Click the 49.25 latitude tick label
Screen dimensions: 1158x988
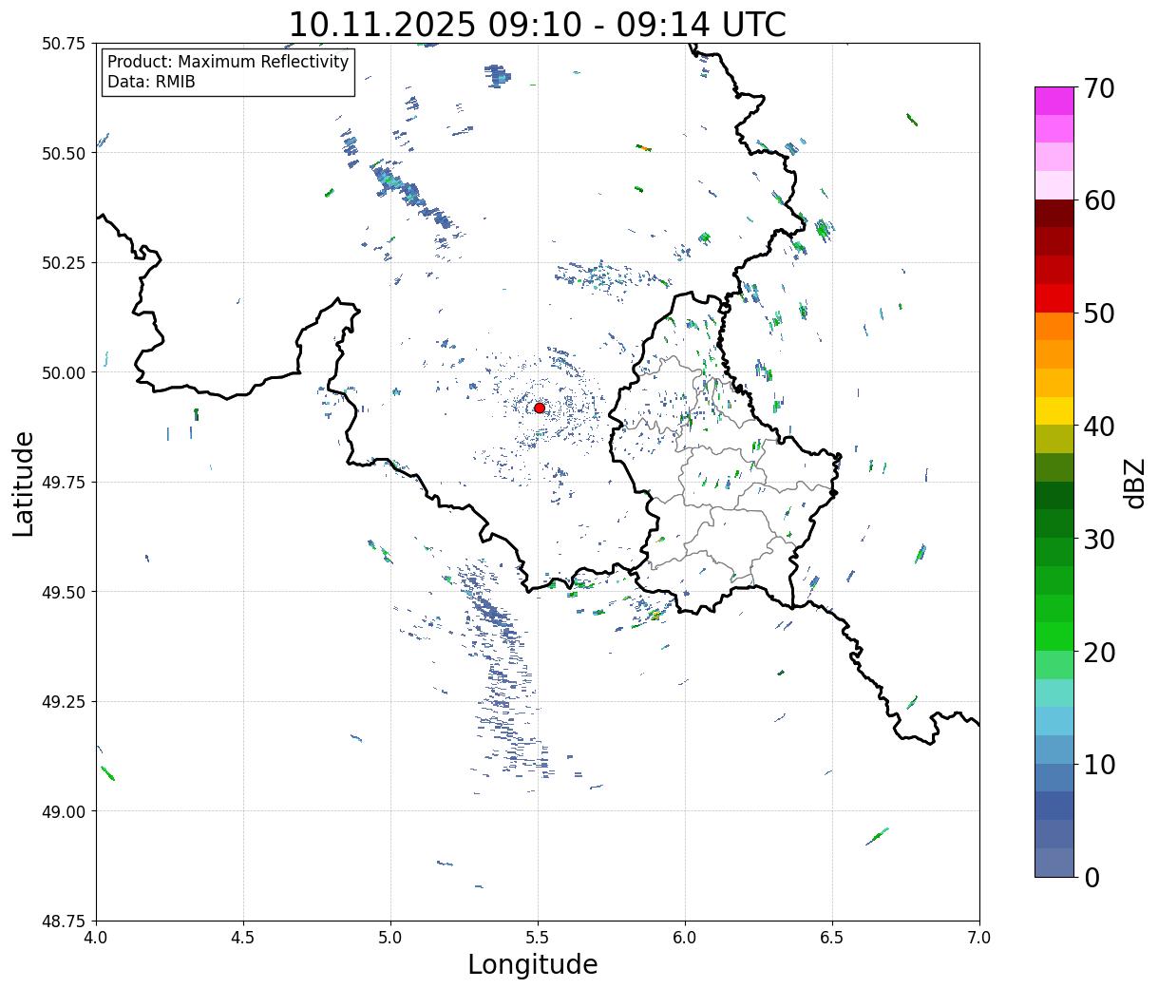(64, 702)
